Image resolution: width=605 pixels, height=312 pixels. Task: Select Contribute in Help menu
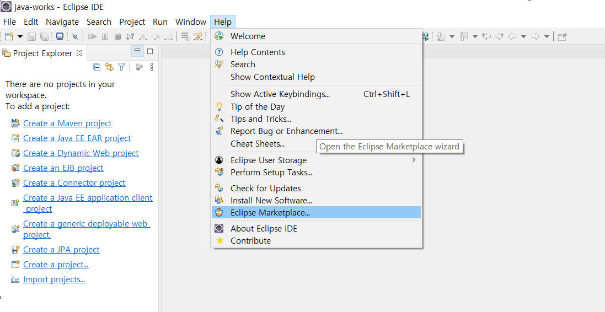click(317, 241)
